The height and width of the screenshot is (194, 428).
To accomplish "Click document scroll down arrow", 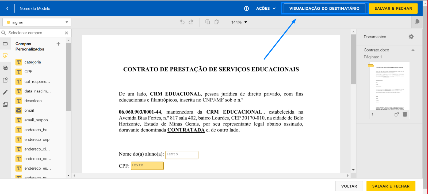I will point(353,170).
